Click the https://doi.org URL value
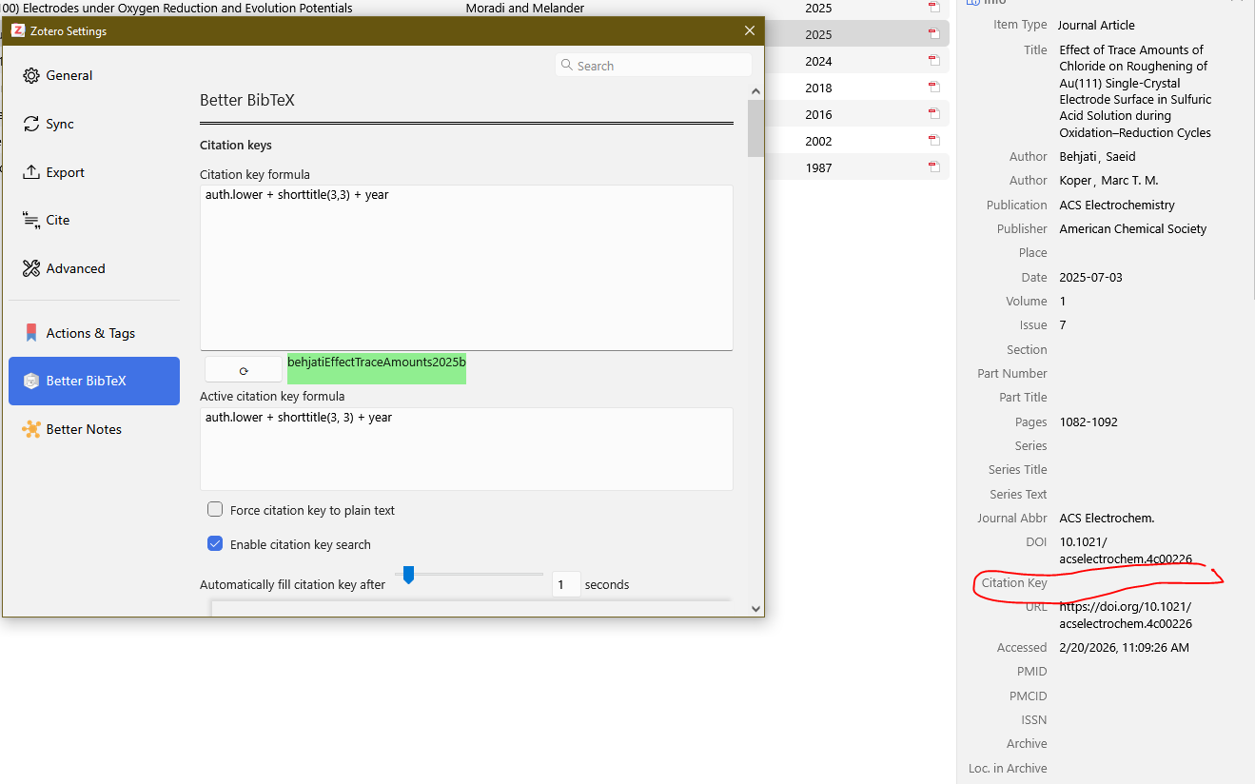Image resolution: width=1255 pixels, height=784 pixels. click(x=1126, y=615)
